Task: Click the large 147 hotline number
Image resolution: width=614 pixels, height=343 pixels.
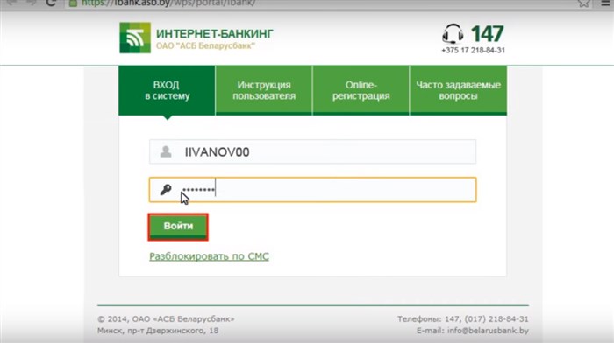Action: tap(487, 33)
